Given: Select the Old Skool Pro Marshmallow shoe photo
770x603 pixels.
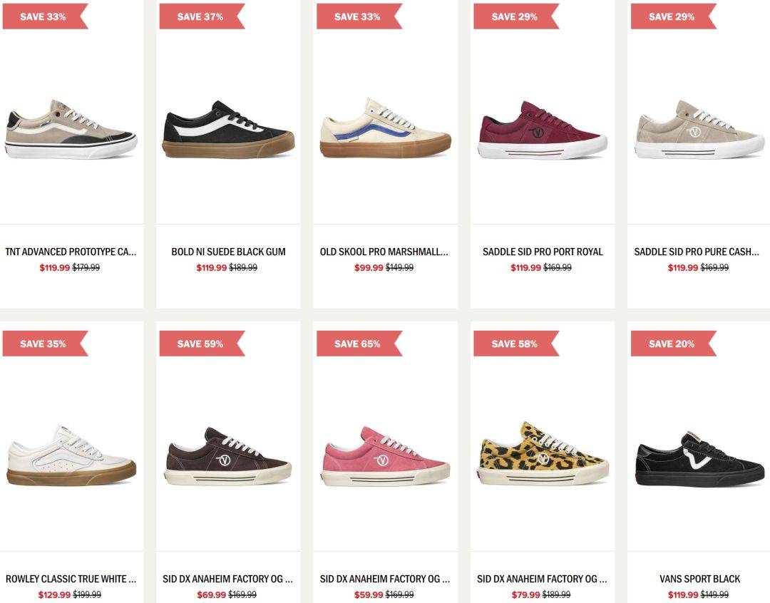Looking at the screenshot, I should click(386, 128).
